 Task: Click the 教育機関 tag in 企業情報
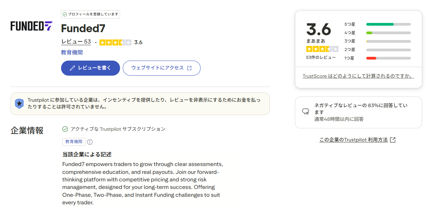pyautogui.click(x=74, y=142)
